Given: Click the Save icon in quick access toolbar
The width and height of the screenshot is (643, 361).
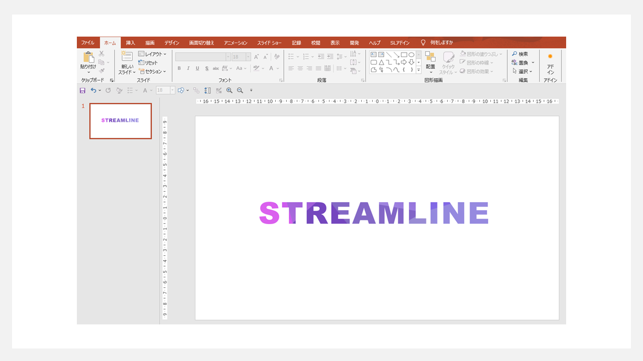Looking at the screenshot, I should click(82, 90).
